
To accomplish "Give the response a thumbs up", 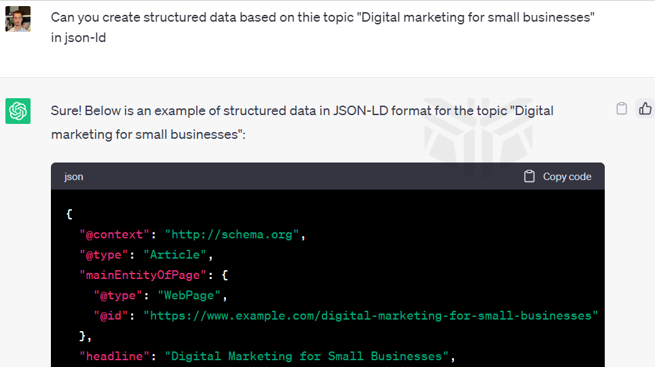I will 645,108.
